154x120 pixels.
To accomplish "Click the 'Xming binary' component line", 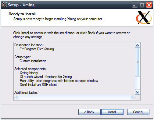I will point(29,73).
